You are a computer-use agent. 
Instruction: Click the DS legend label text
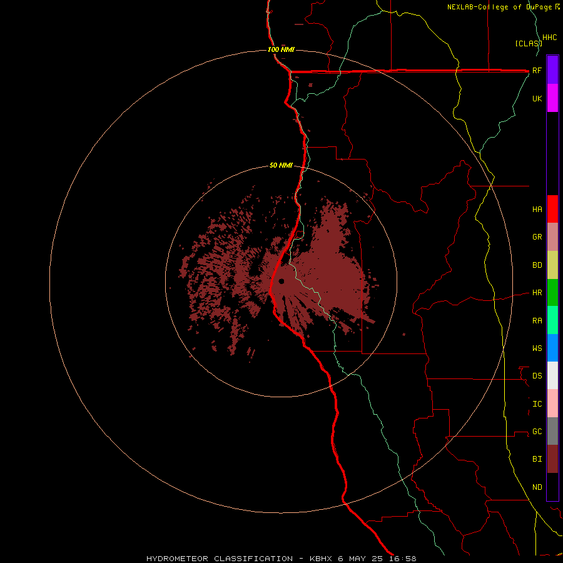coord(537,375)
